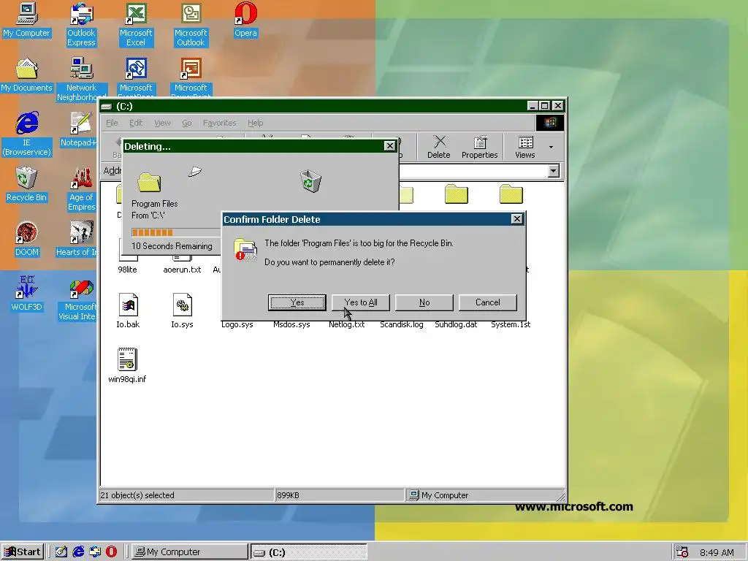The width and height of the screenshot is (748, 561).
Task: Select the Scandisk.log file label
Action: 401,325
